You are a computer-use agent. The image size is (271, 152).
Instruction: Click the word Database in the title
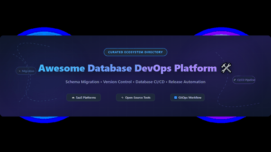coord(110,68)
